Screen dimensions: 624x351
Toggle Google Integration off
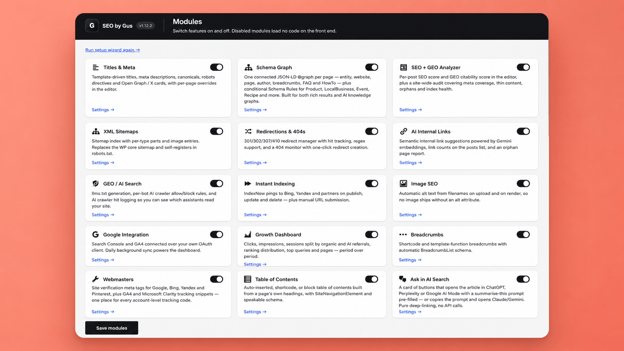[216, 235]
